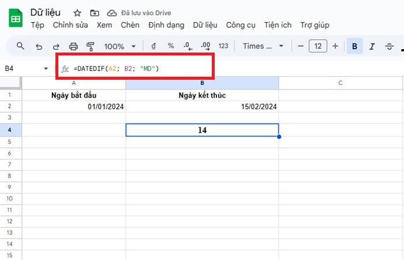Toggle strikethrough formatting

(389, 46)
